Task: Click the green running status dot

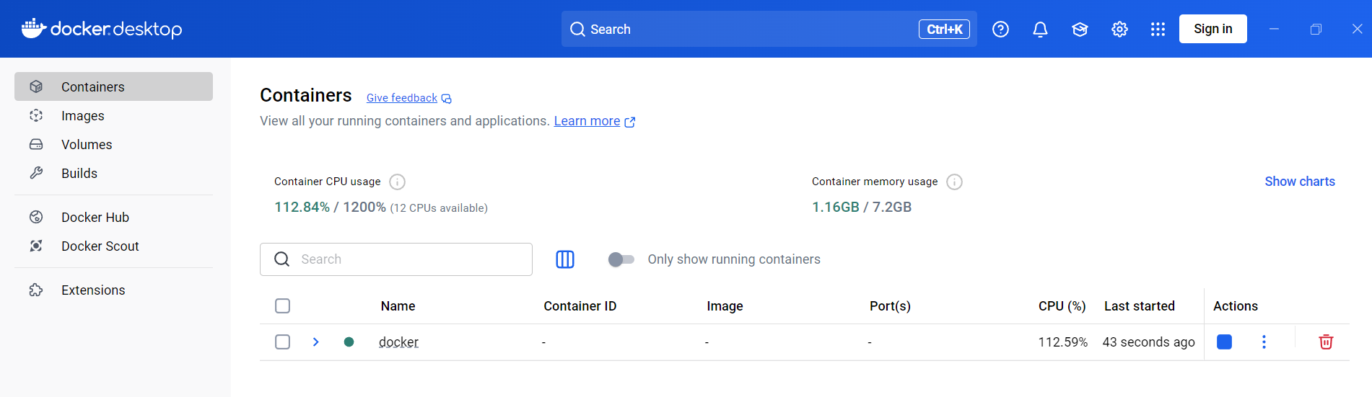Action: [349, 342]
